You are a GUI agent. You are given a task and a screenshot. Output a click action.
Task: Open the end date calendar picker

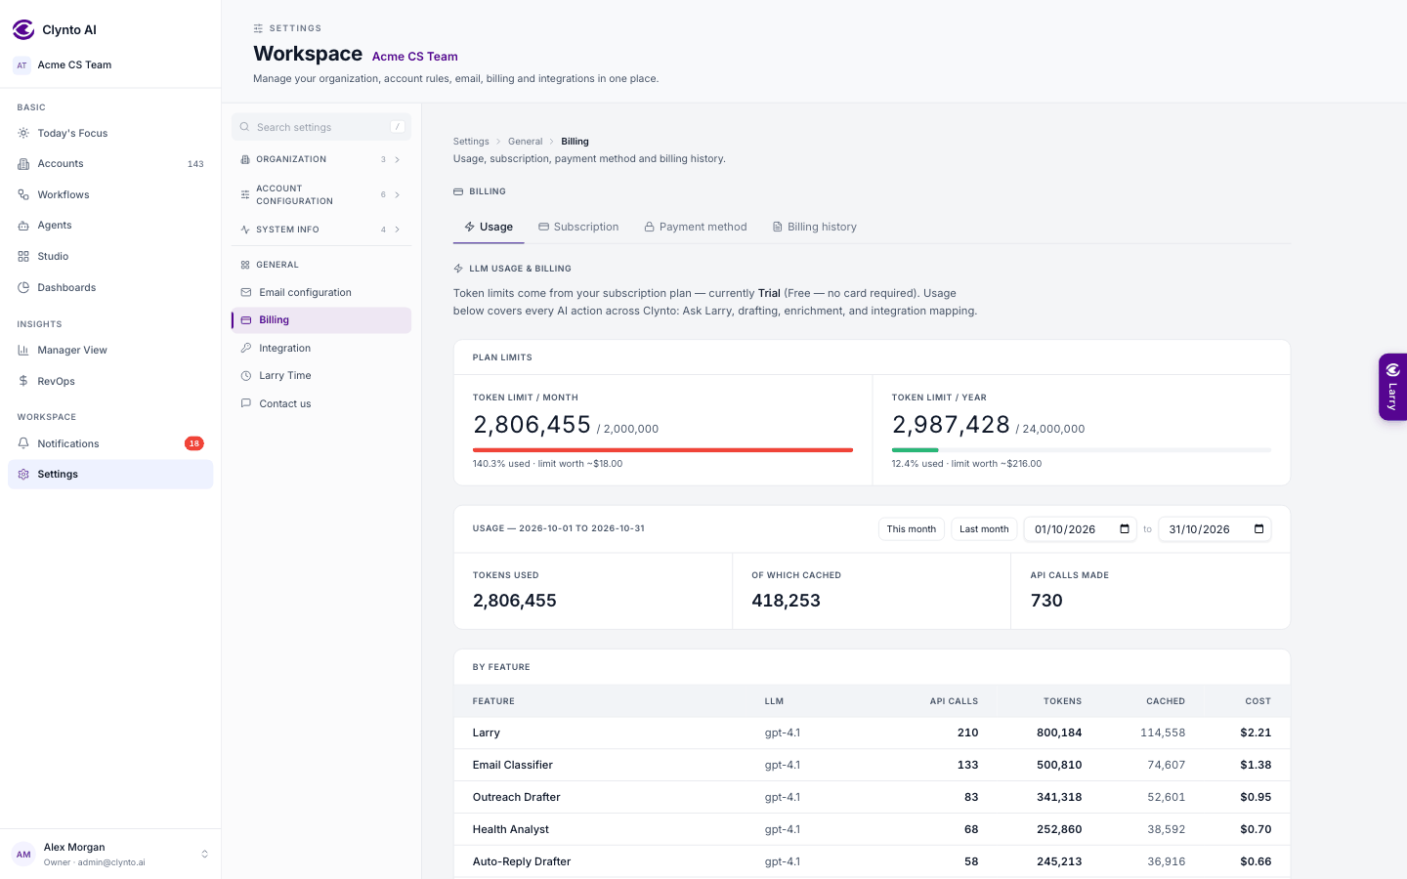[x=1258, y=529]
